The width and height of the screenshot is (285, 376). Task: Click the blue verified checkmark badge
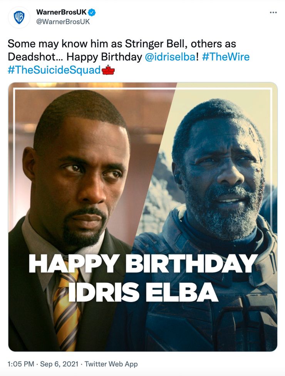tap(92, 12)
